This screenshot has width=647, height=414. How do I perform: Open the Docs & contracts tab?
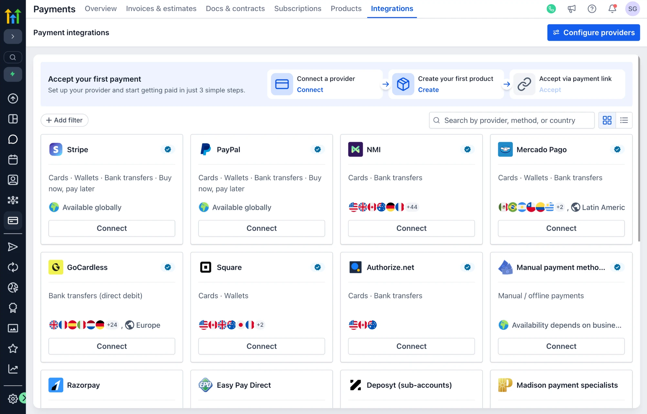[x=235, y=9]
